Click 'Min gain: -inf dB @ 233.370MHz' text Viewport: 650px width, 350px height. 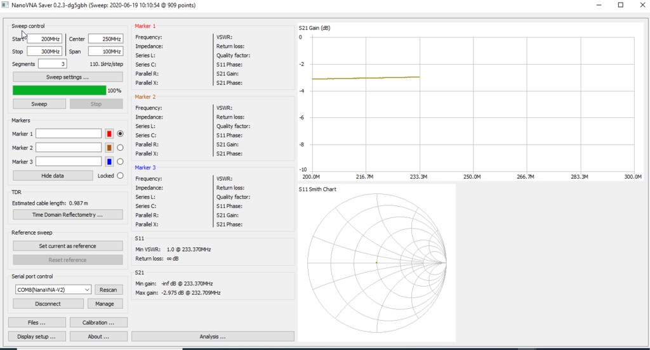[x=174, y=283]
